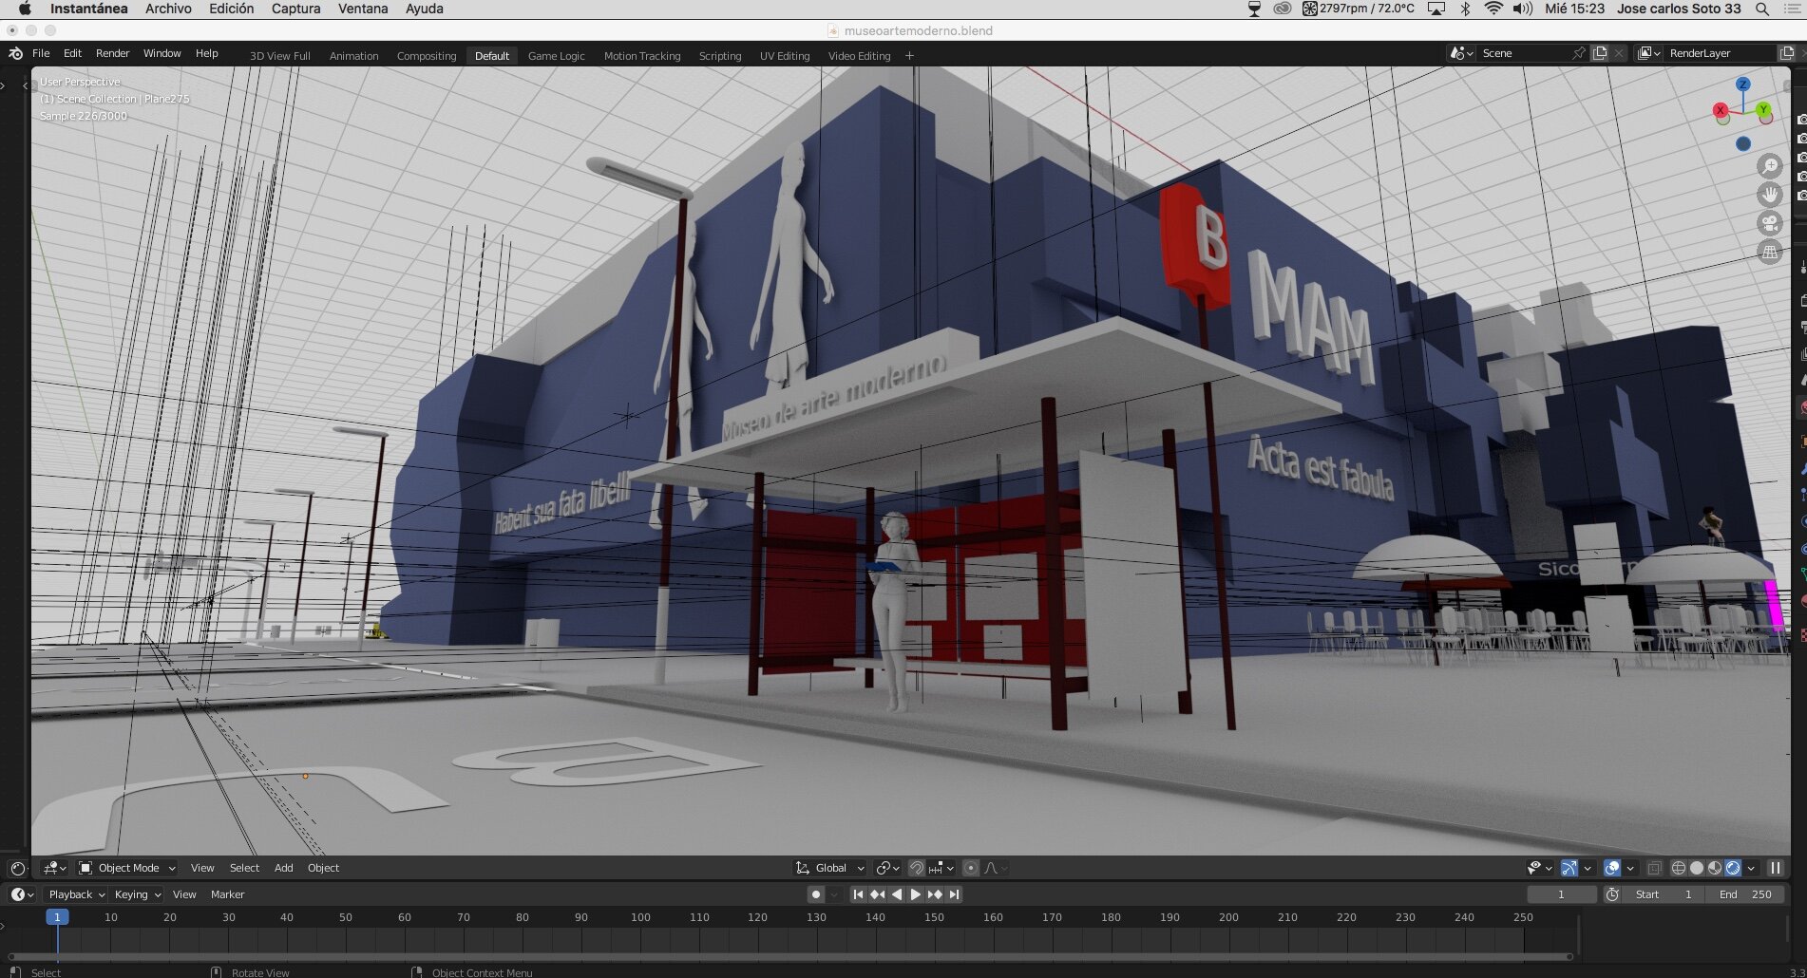1807x978 pixels.
Task: Toggle auto keying record button
Action: (x=815, y=894)
